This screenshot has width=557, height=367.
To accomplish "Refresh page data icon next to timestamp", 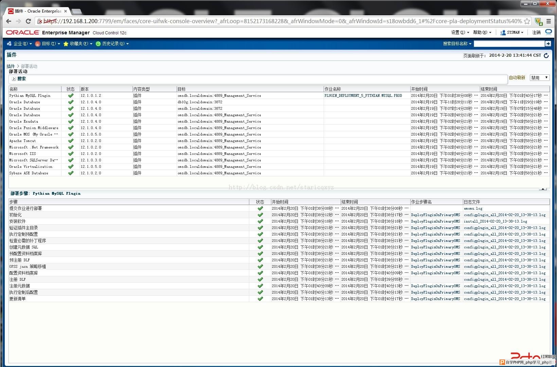I will pyautogui.click(x=546, y=55).
